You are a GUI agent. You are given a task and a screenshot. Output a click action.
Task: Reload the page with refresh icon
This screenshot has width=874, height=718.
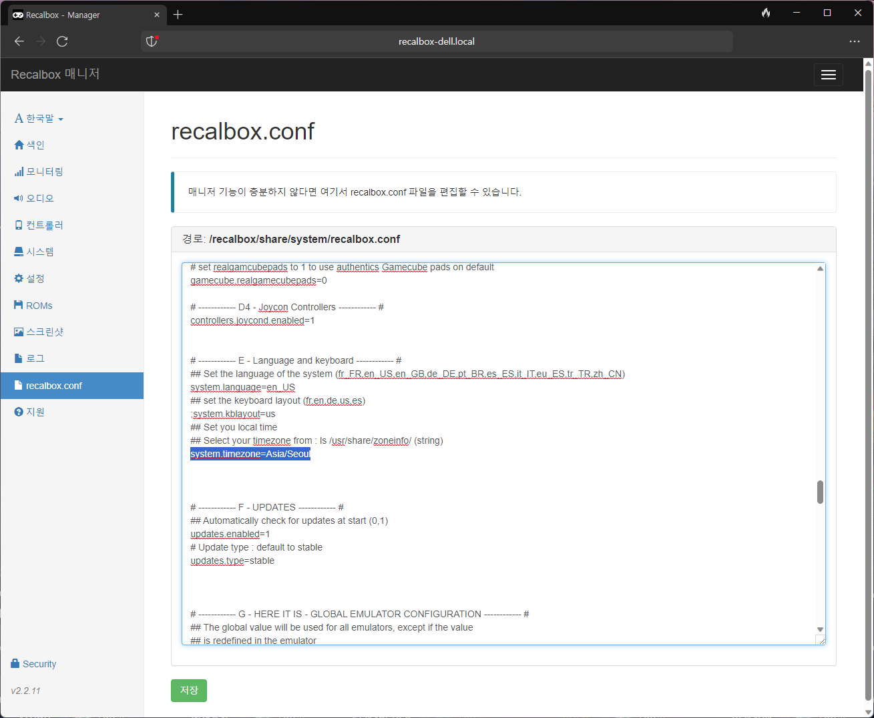tap(62, 41)
